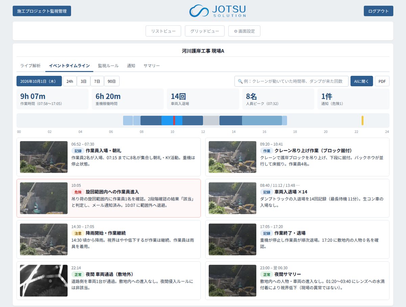The width and height of the screenshot is (406, 307).
Task: Open thumbnail for 車両入退場 ×14 event
Action: click(232, 198)
